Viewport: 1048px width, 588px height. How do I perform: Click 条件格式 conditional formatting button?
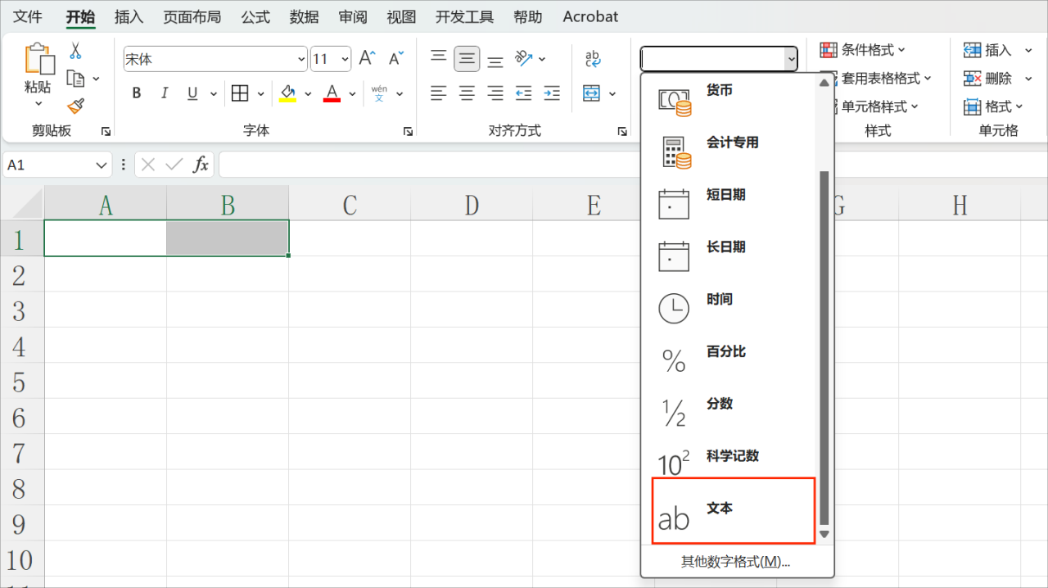pos(863,50)
